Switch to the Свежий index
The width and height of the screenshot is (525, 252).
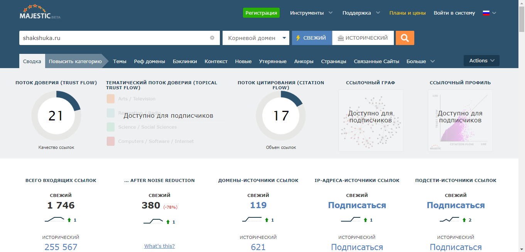pos(312,38)
